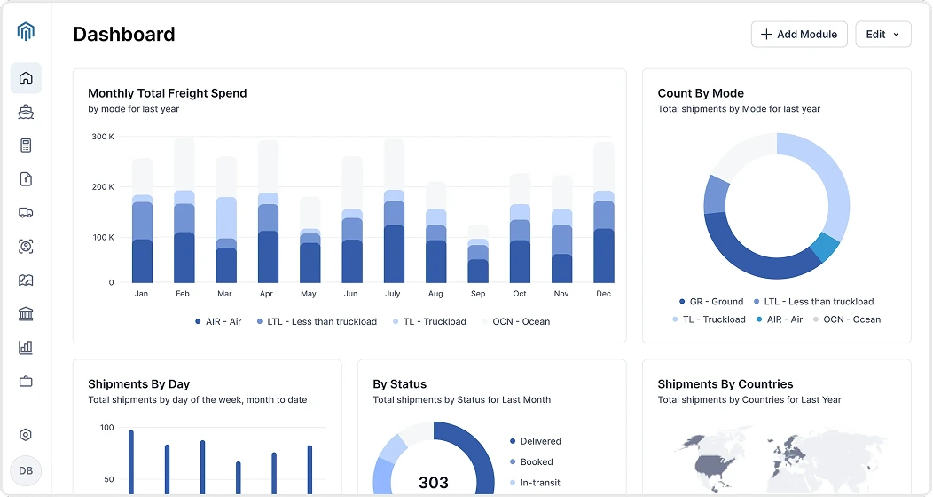The width and height of the screenshot is (933, 497).
Task: Toggle AIR - Air legend in freight spend
Action: (218, 321)
